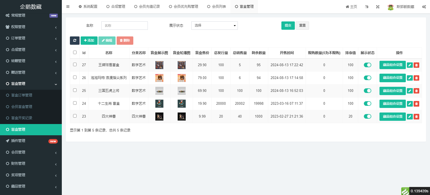Viewport: 430px width, 195px height.
Task: Tick the select-all checkbox in table header
Action: click(75, 52)
